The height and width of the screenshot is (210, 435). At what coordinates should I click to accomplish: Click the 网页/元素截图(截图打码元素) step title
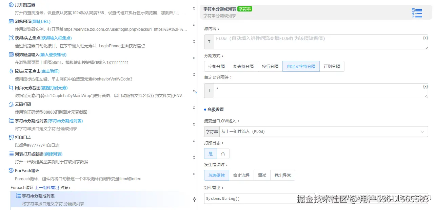click(x=41, y=88)
